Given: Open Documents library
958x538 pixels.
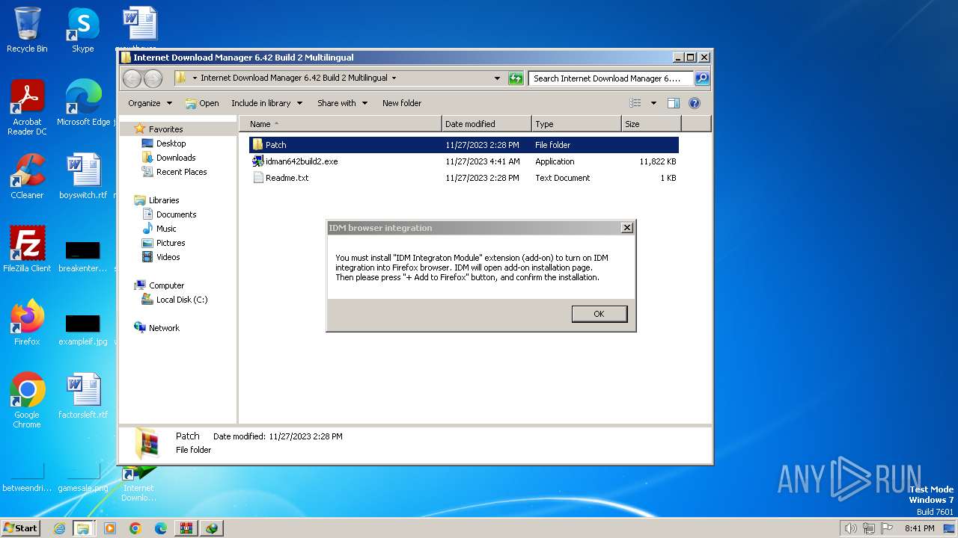Looking at the screenshot, I should 176,214.
